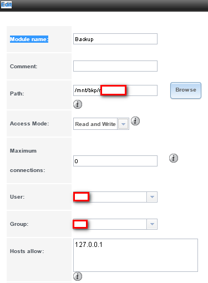Click the Browse button for Path
The height and width of the screenshot is (283, 208).
pos(186,90)
